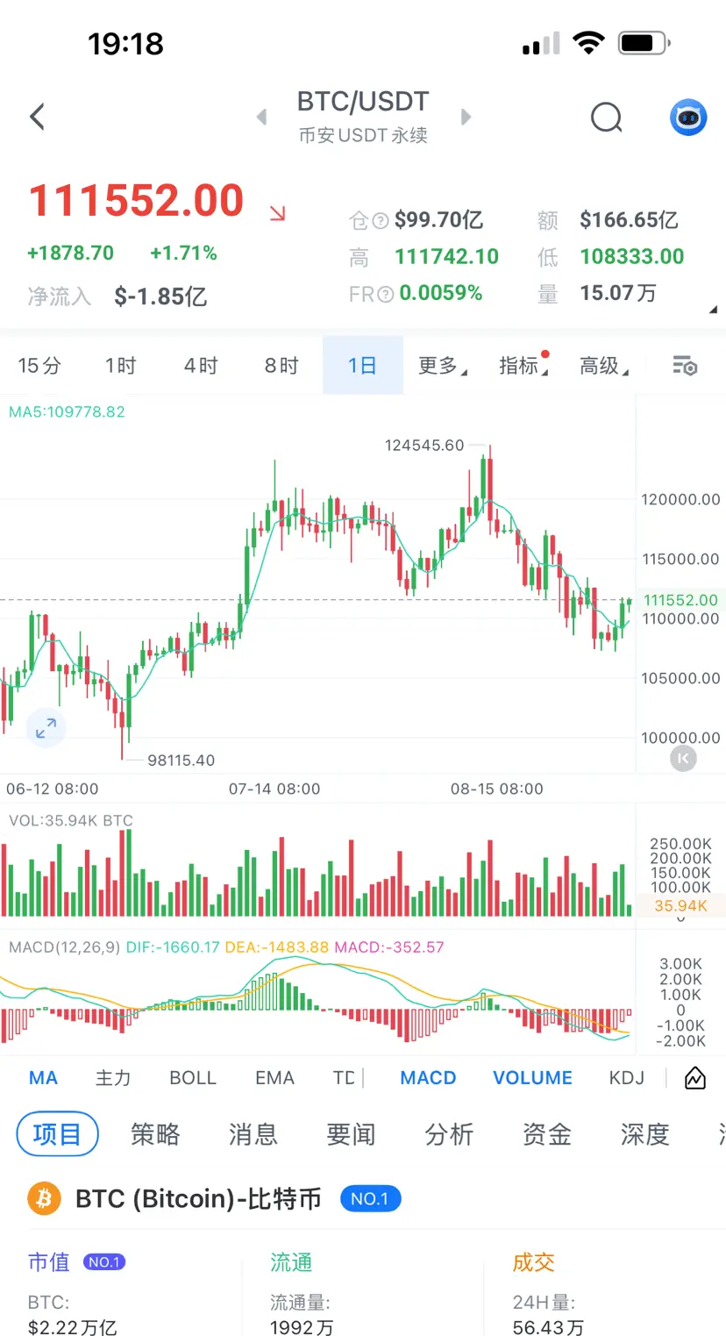Tap the 98115.40 low marker
Image resolution: width=726 pixels, height=1336 pixels.
tap(181, 761)
